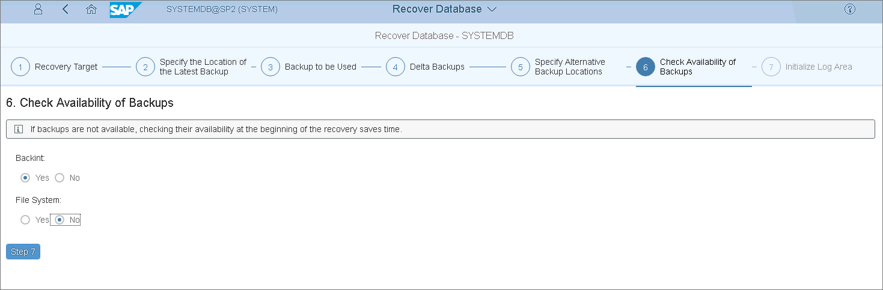The image size is (883, 290).
Task: Select Yes for File System
Action: [x=25, y=220]
